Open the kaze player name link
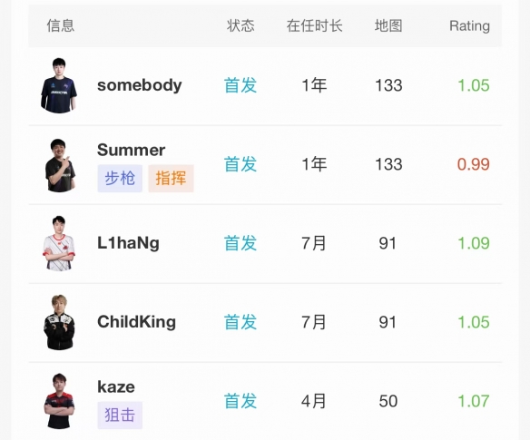The width and height of the screenshot is (530, 440). (116, 386)
